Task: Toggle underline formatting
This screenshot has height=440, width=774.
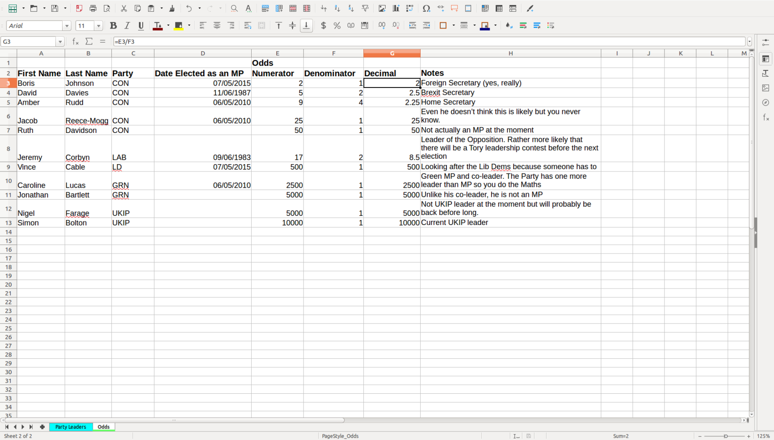Action: [x=141, y=25]
